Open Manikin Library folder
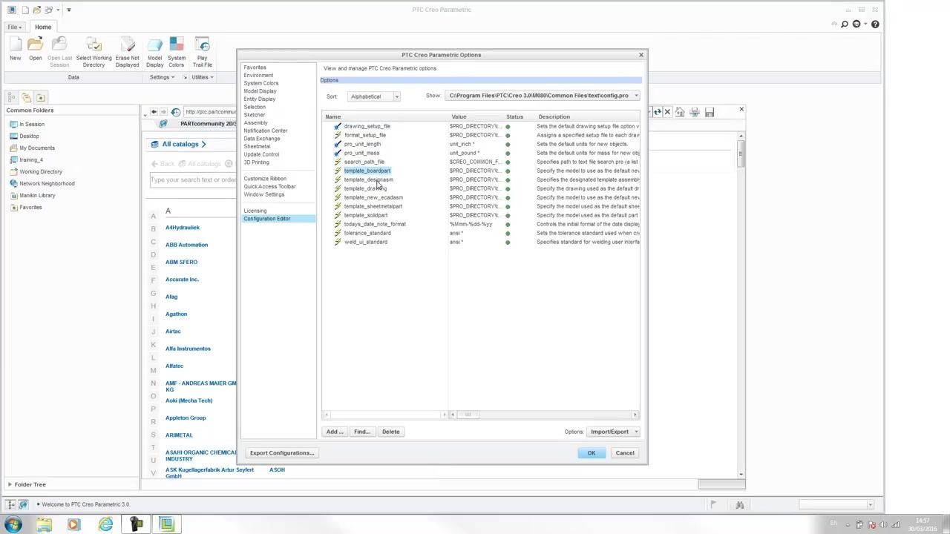The height and width of the screenshot is (534, 950). pyautogui.click(x=37, y=195)
